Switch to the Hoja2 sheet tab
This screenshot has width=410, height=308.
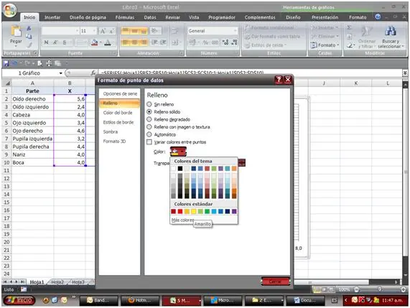pos(57,282)
